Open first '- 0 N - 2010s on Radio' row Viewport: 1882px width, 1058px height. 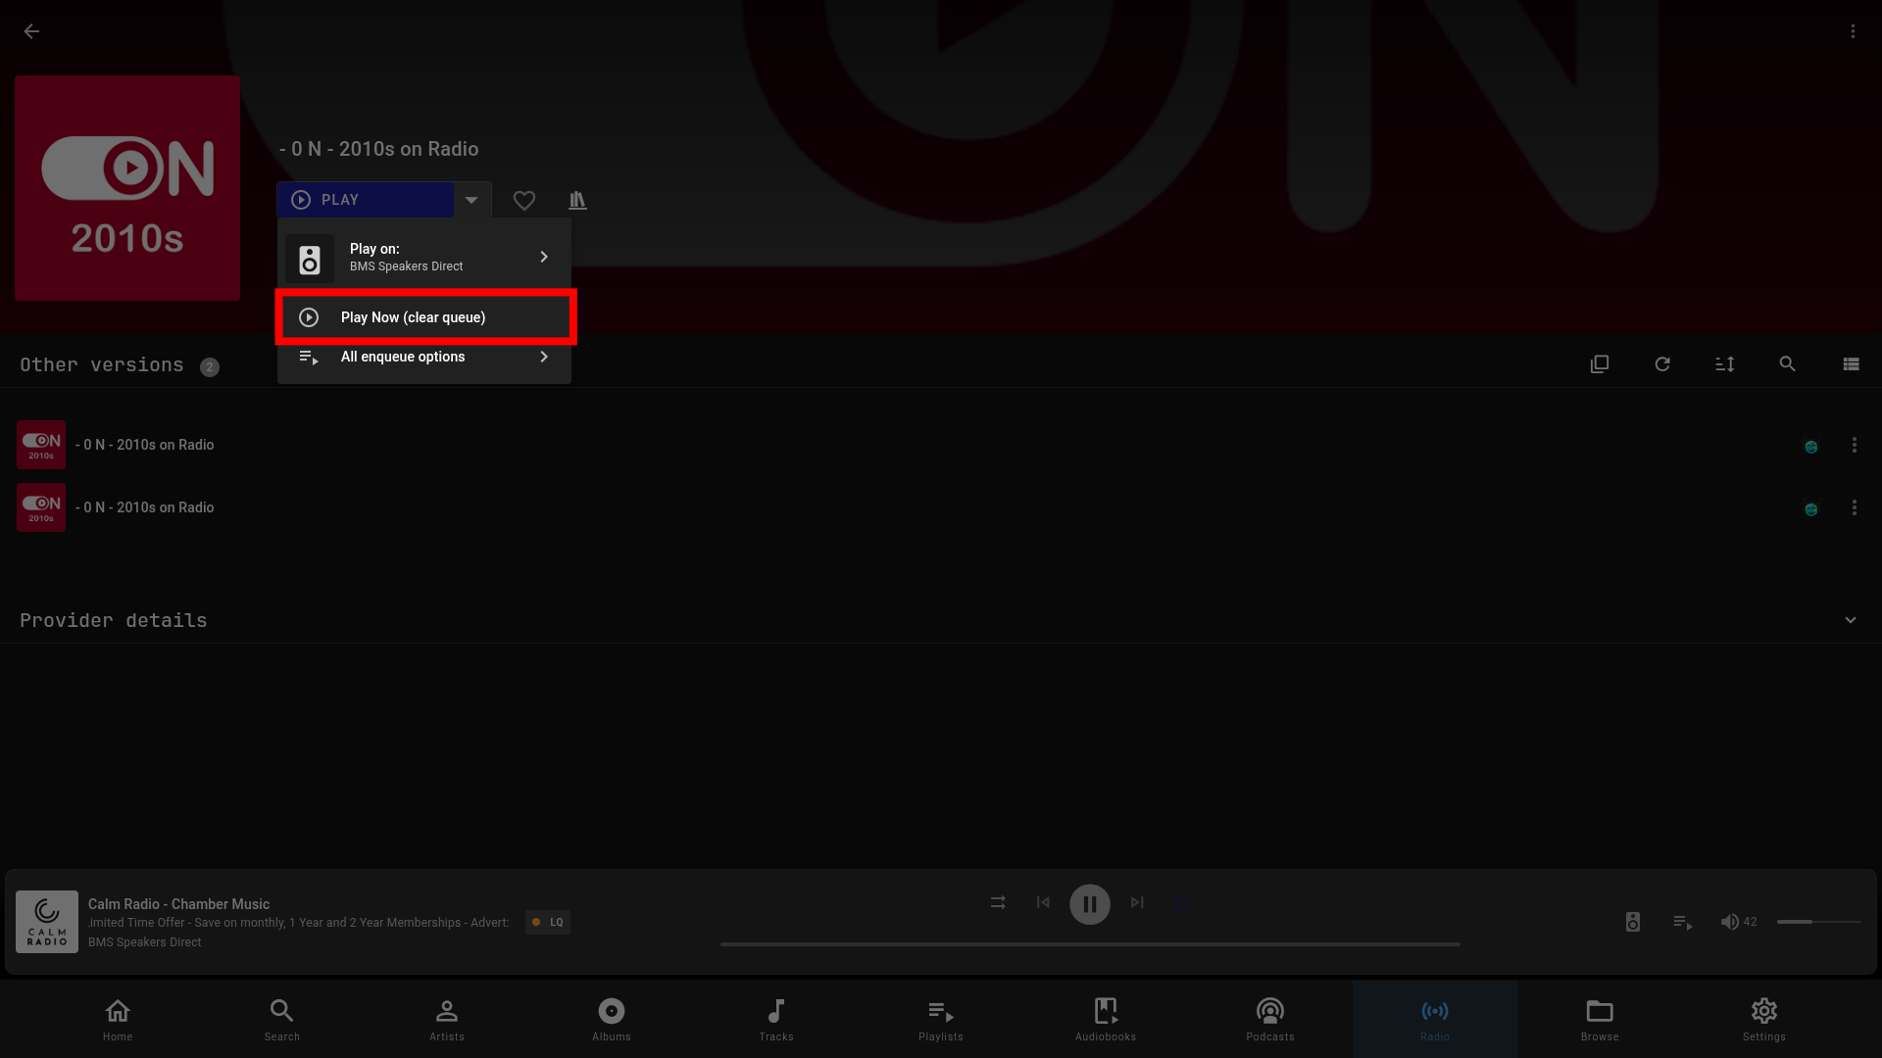941,445
